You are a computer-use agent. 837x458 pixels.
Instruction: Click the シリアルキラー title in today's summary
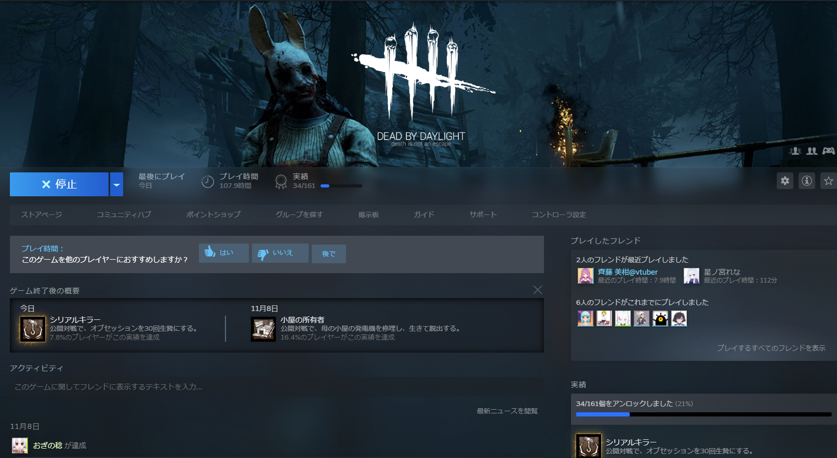(x=75, y=320)
